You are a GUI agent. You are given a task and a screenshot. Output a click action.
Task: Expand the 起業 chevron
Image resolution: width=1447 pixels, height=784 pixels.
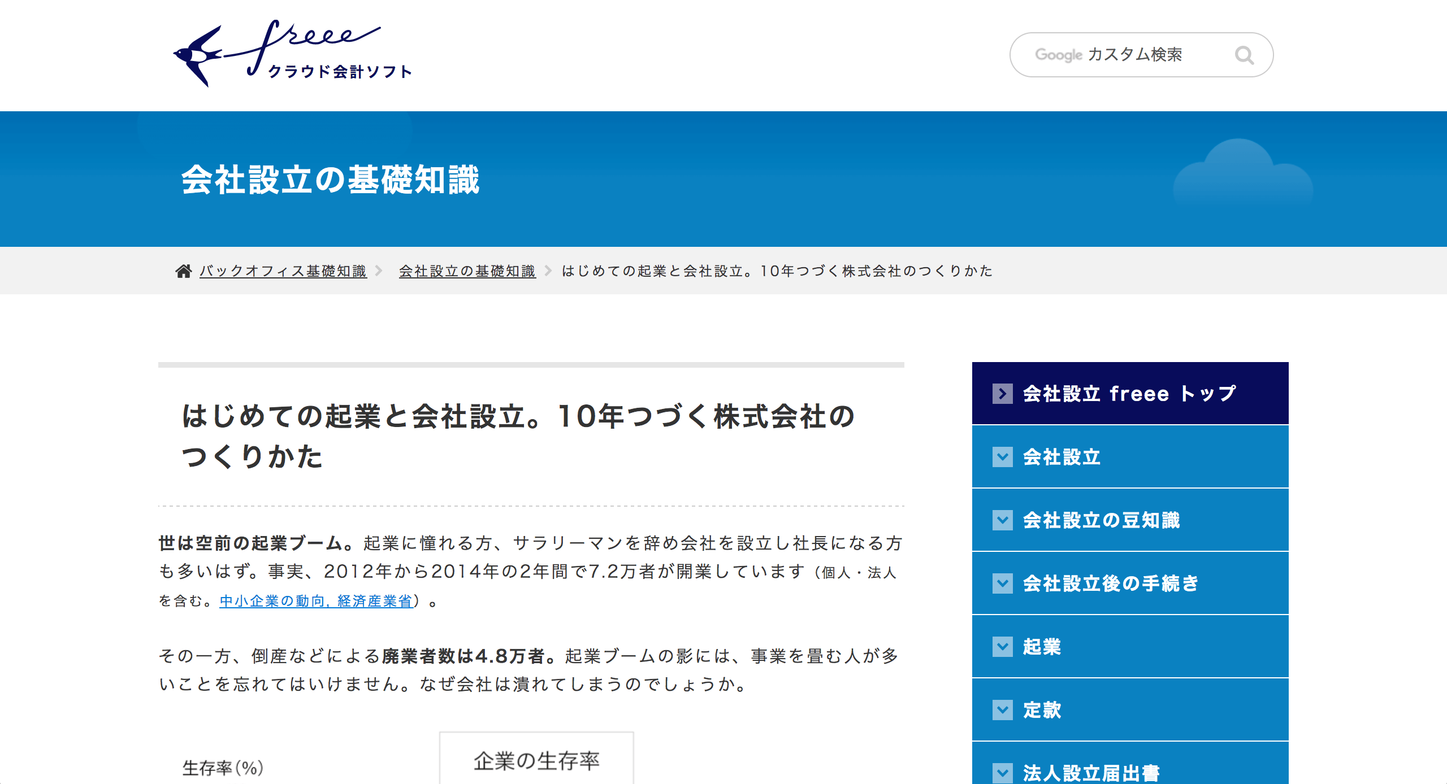tap(1003, 647)
